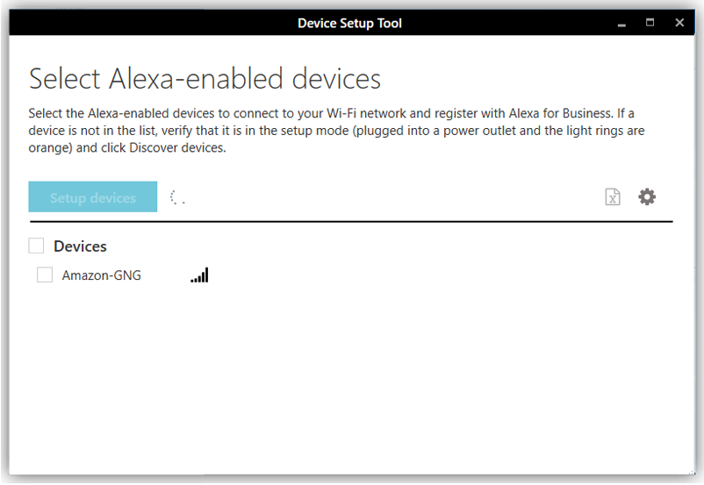Click the loading spinner beside Setup devices
The width and height of the screenshot is (704, 485).
click(177, 197)
